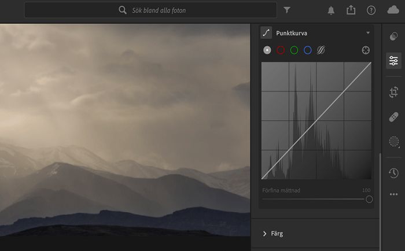405x251 pixels.
Task: Switch to the parametric curve icon
Action: (321, 50)
